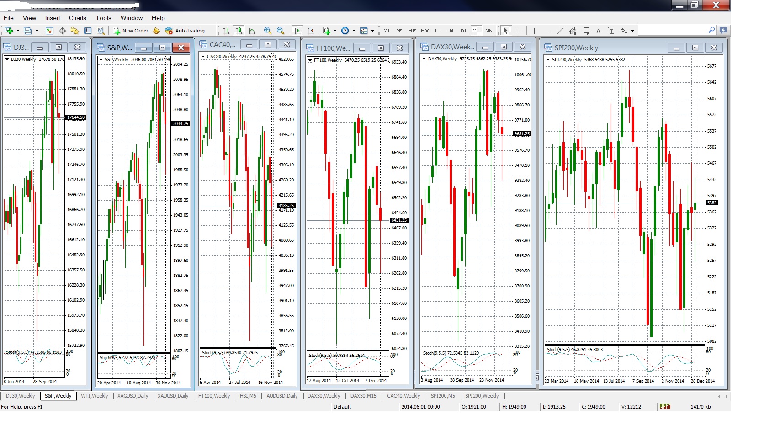Switch to the AUDUSD,Daily chart tab
Viewport: 764px width, 436px height.
click(282, 396)
